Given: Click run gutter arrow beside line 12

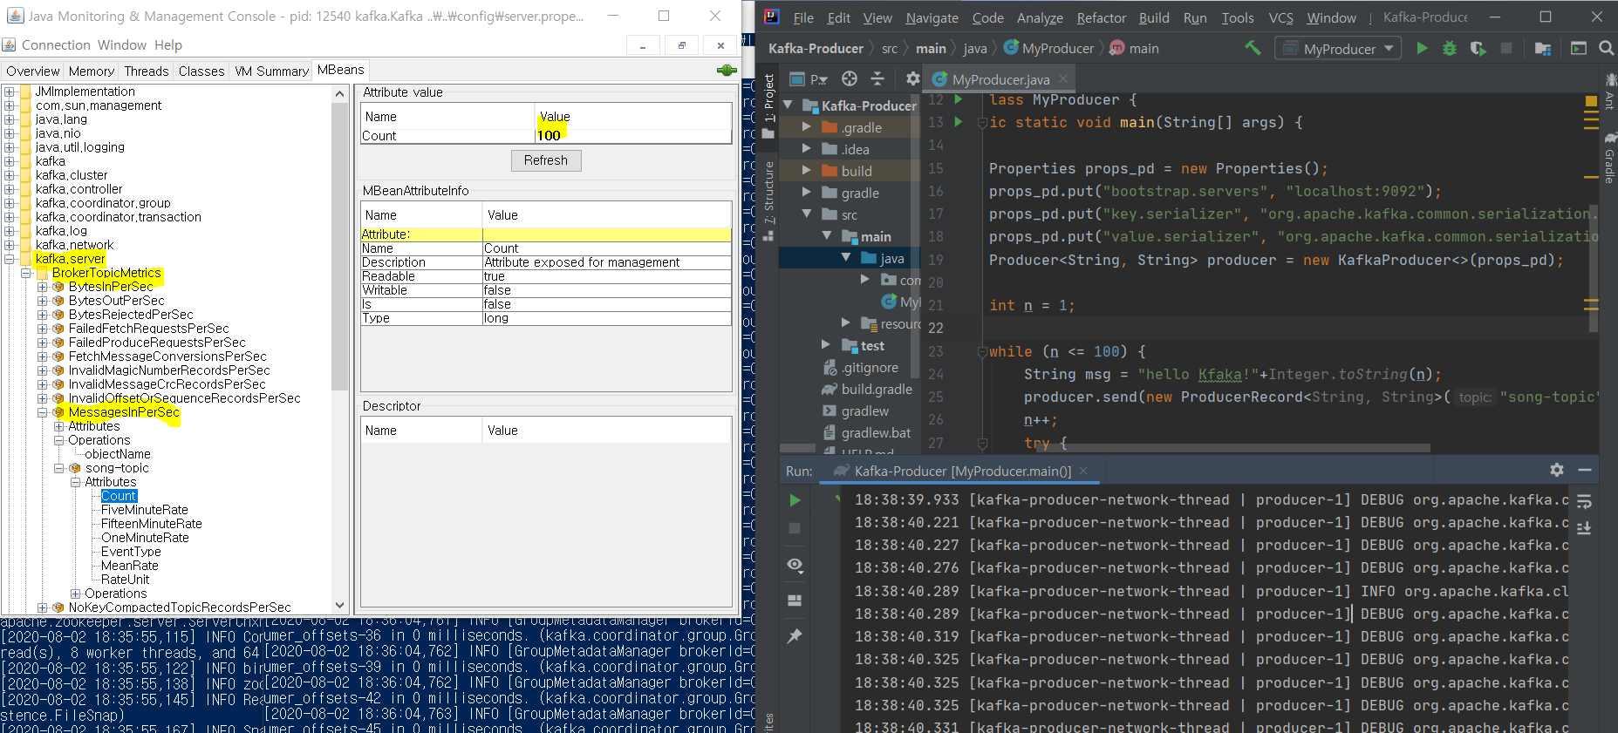Looking at the screenshot, I should (x=959, y=99).
